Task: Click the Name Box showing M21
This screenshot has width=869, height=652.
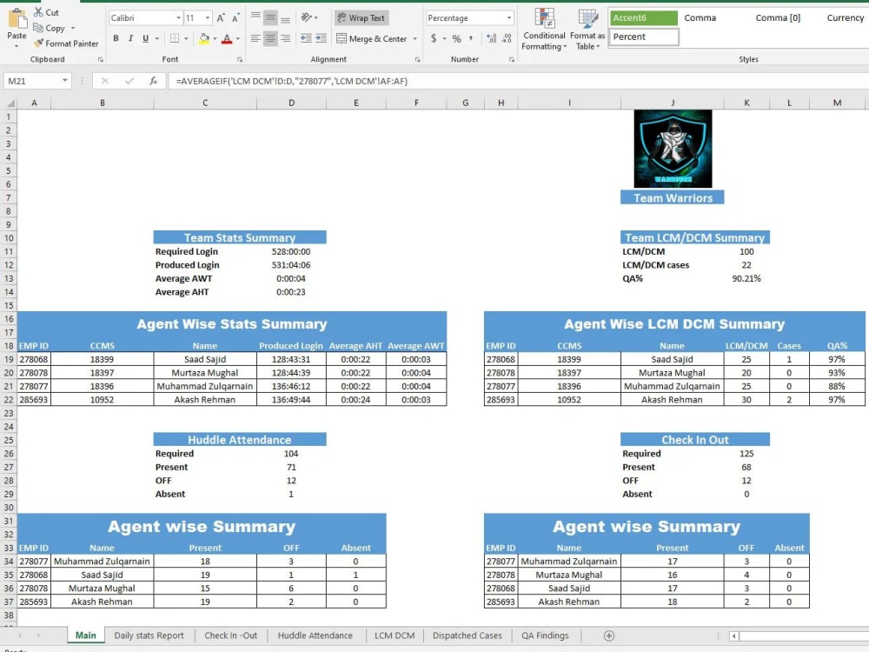Action: coord(37,81)
